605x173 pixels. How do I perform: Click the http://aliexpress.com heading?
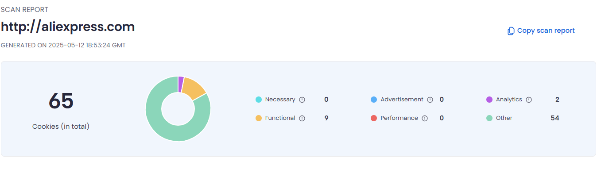tap(68, 27)
